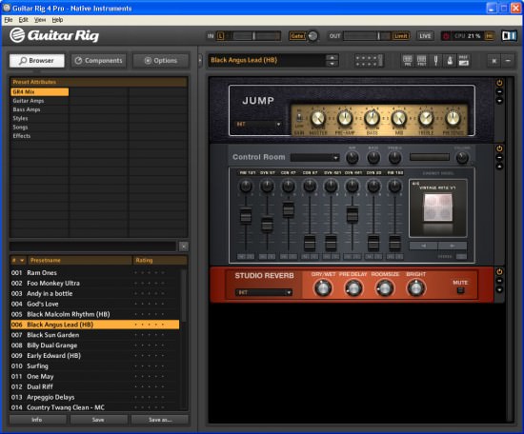Screen dimensions: 524x434
Task: Click the Vintage 4x12 cabinet thumbnail
Action: pyautogui.click(x=438, y=207)
